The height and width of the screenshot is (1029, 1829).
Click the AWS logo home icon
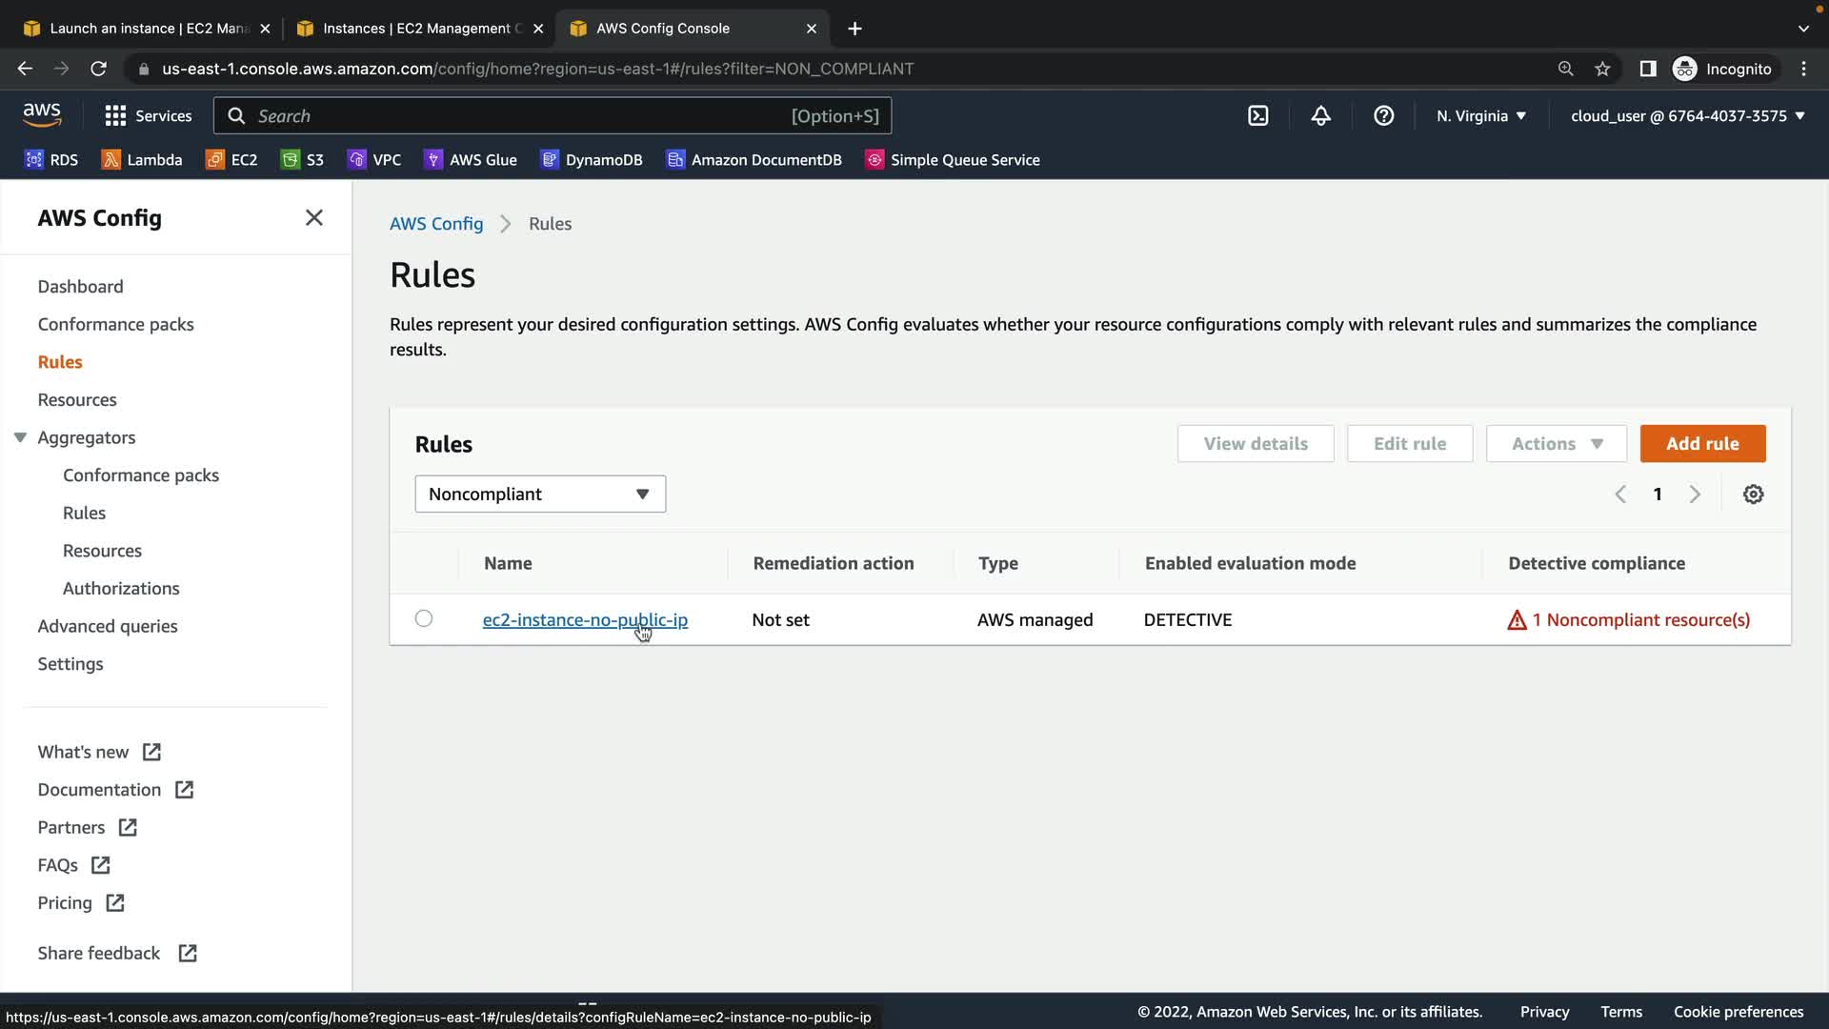pyautogui.click(x=42, y=115)
